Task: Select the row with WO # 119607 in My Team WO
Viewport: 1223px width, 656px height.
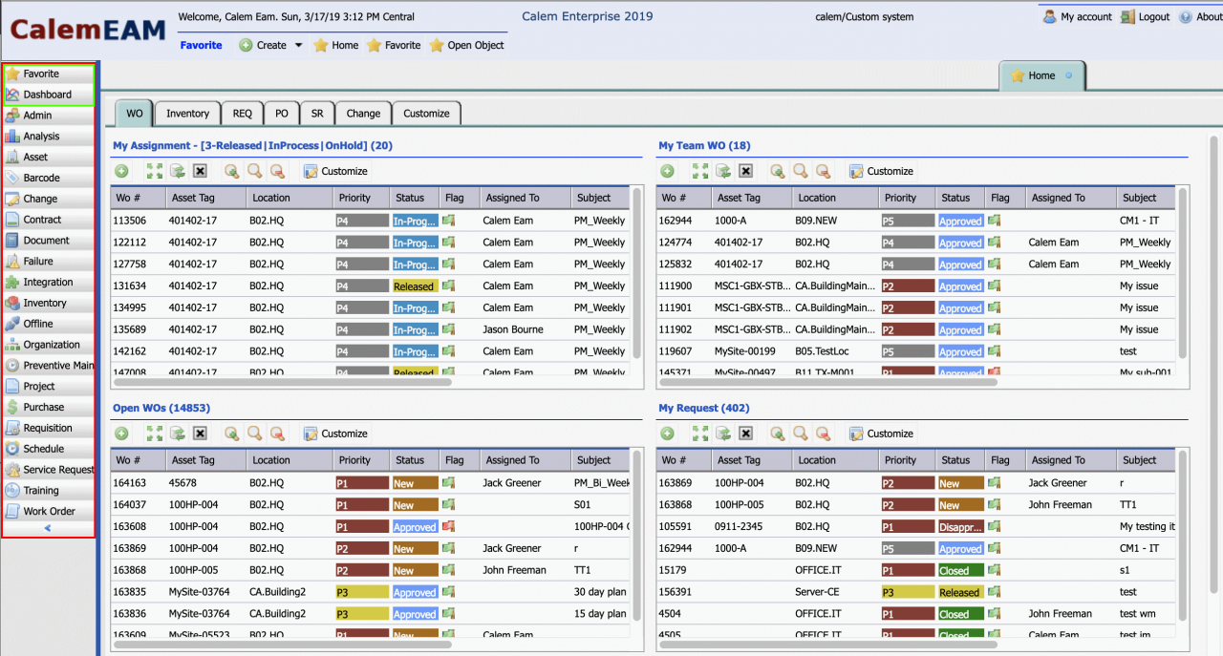Action: pyautogui.click(x=916, y=351)
